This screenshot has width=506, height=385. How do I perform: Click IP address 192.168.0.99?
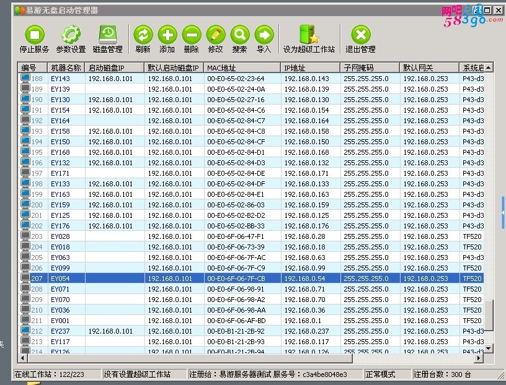pos(304,268)
